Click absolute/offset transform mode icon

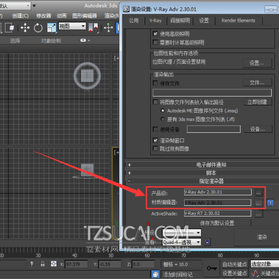(54, 263)
